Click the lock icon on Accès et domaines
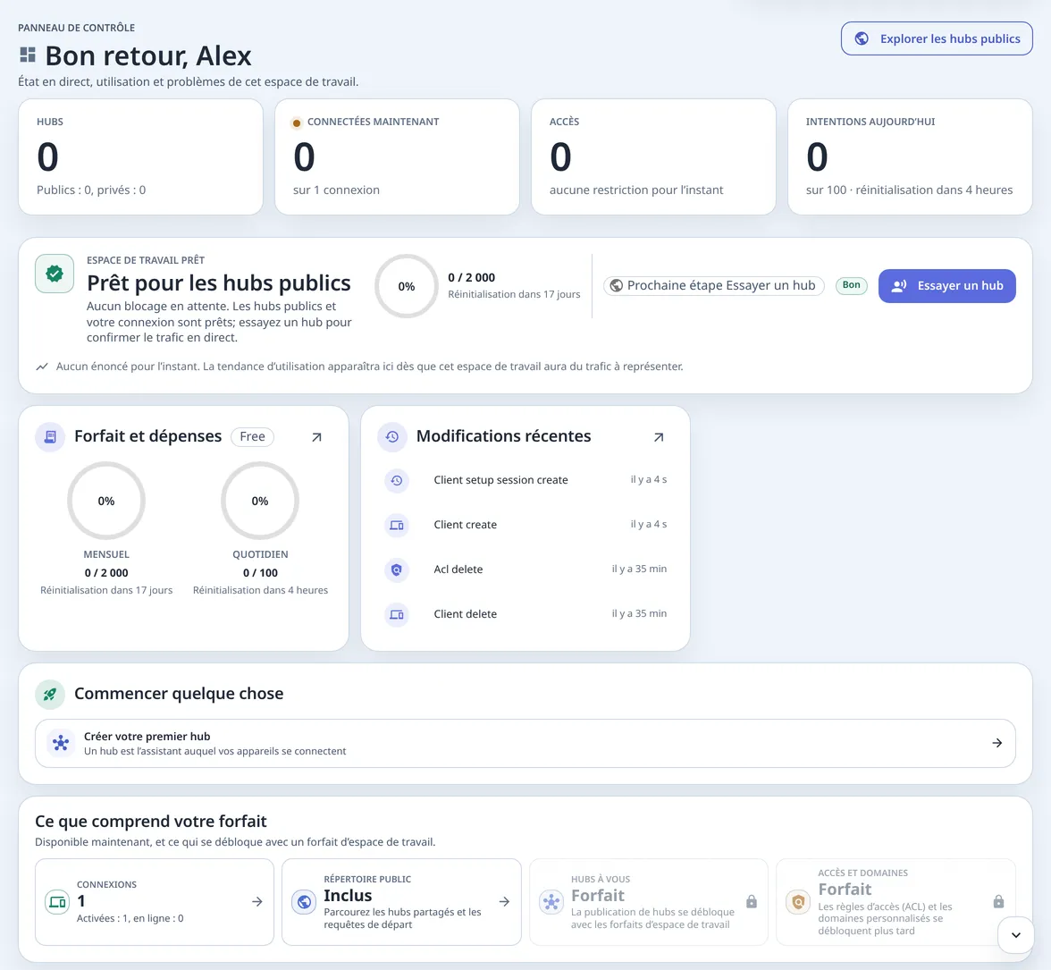This screenshot has width=1051, height=970. [x=998, y=902]
